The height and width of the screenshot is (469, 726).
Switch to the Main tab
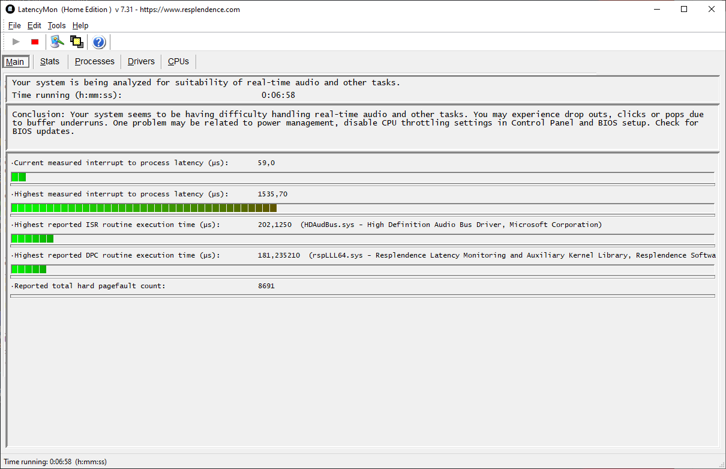[x=15, y=62]
